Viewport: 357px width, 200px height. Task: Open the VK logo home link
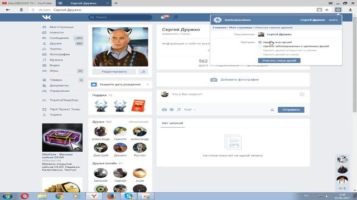pos(47,17)
